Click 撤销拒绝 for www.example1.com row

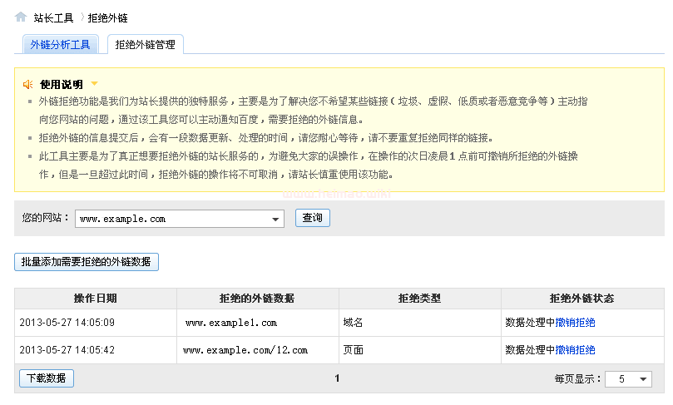coord(575,323)
